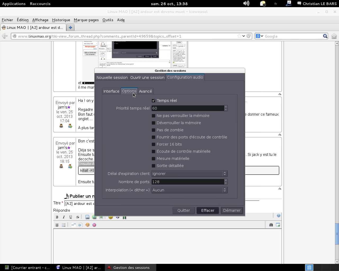Enable Ne pas verrouiller la mémoire
This screenshot has width=339, height=271.
click(153, 116)
